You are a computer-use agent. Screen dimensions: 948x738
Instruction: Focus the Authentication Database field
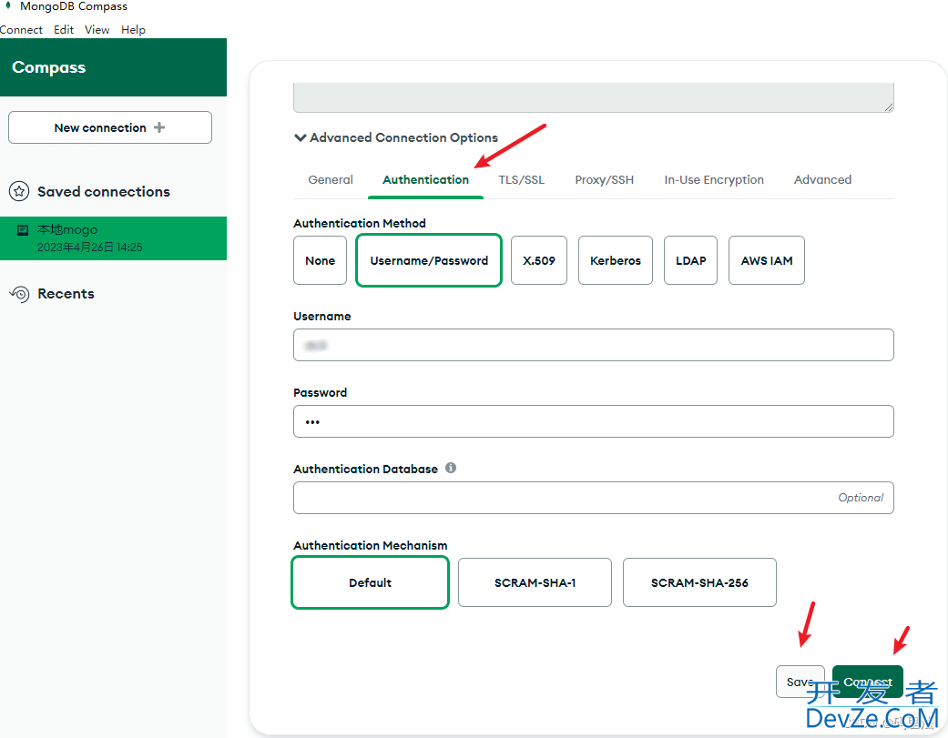coord(594,498)
